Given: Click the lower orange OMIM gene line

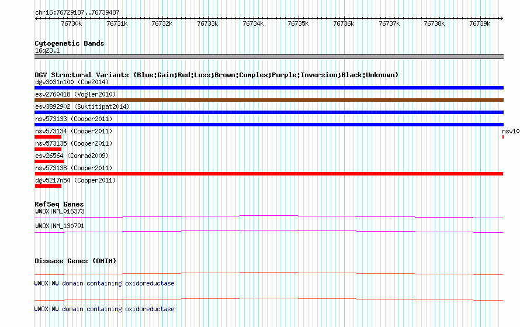Looking at the screenshot, I should [269, 299].
